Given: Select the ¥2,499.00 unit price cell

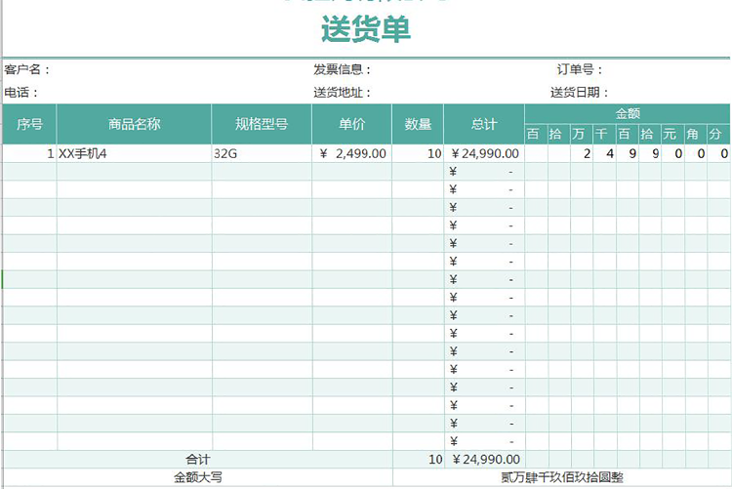Looking at the screenshot, I should click(352, 153).
